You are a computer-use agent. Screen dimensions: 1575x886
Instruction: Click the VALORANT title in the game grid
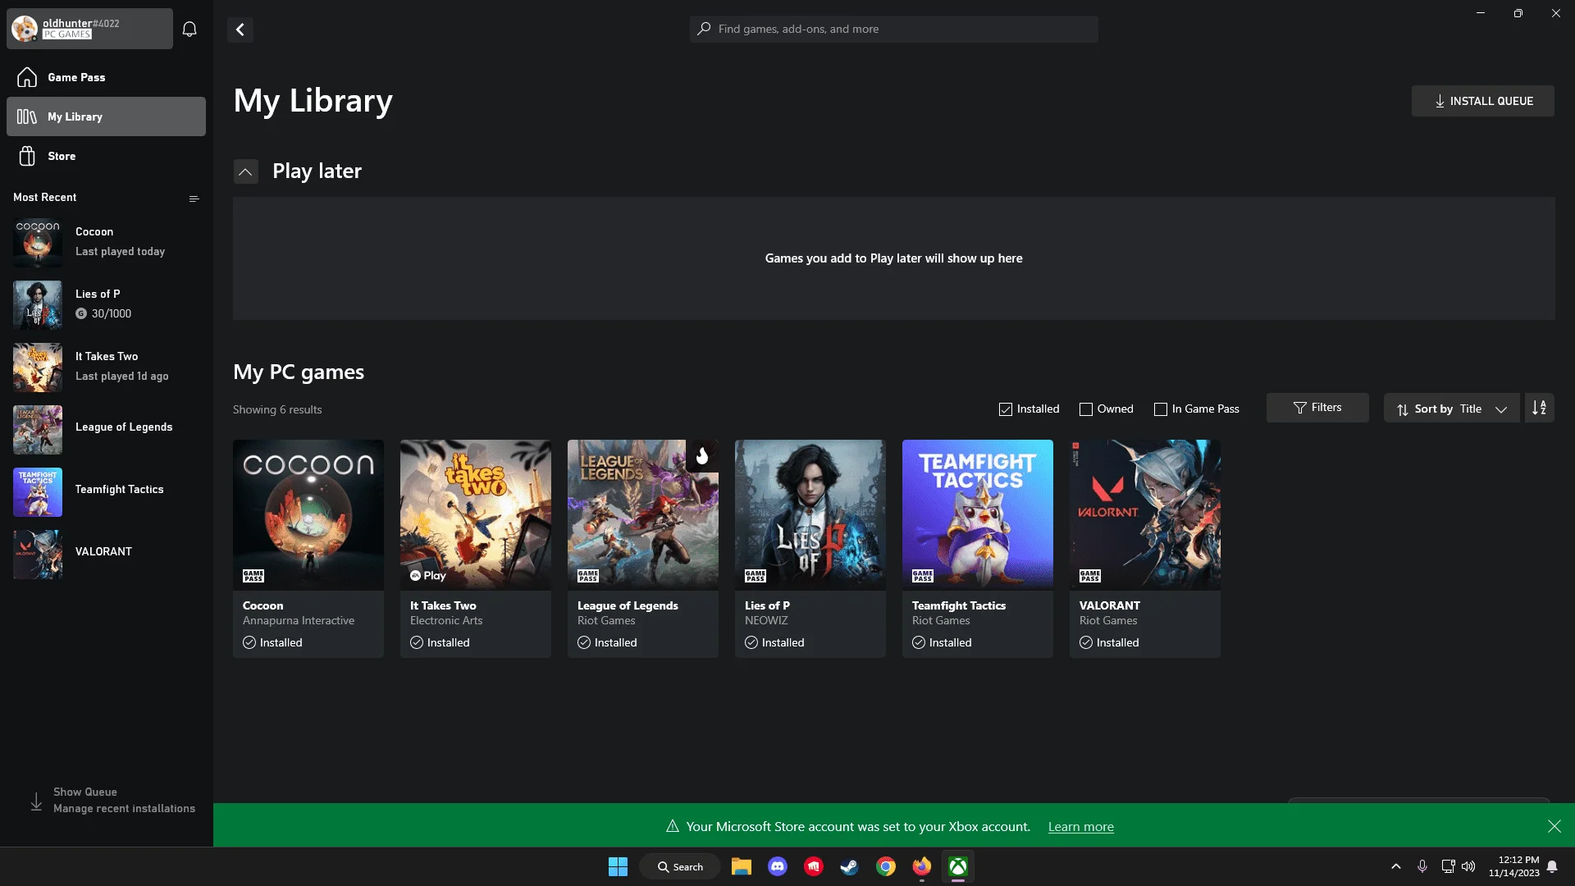click(1110, 605)
